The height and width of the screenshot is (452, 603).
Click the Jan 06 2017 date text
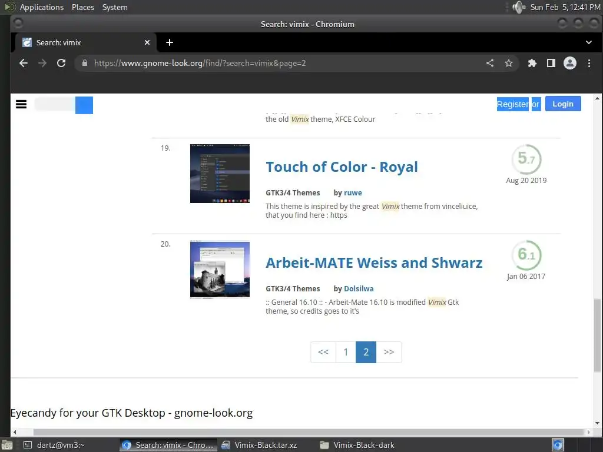[526, 277]
